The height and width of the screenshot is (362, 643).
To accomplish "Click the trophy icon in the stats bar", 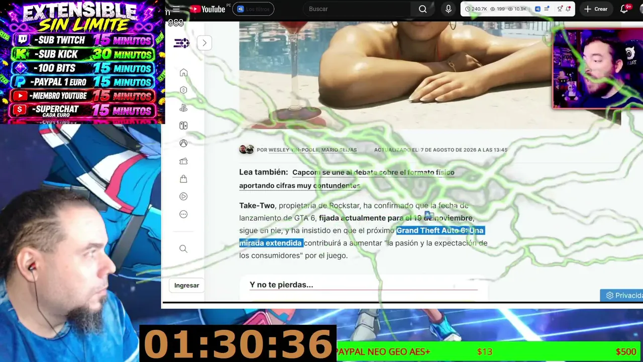I will (560, 9).
